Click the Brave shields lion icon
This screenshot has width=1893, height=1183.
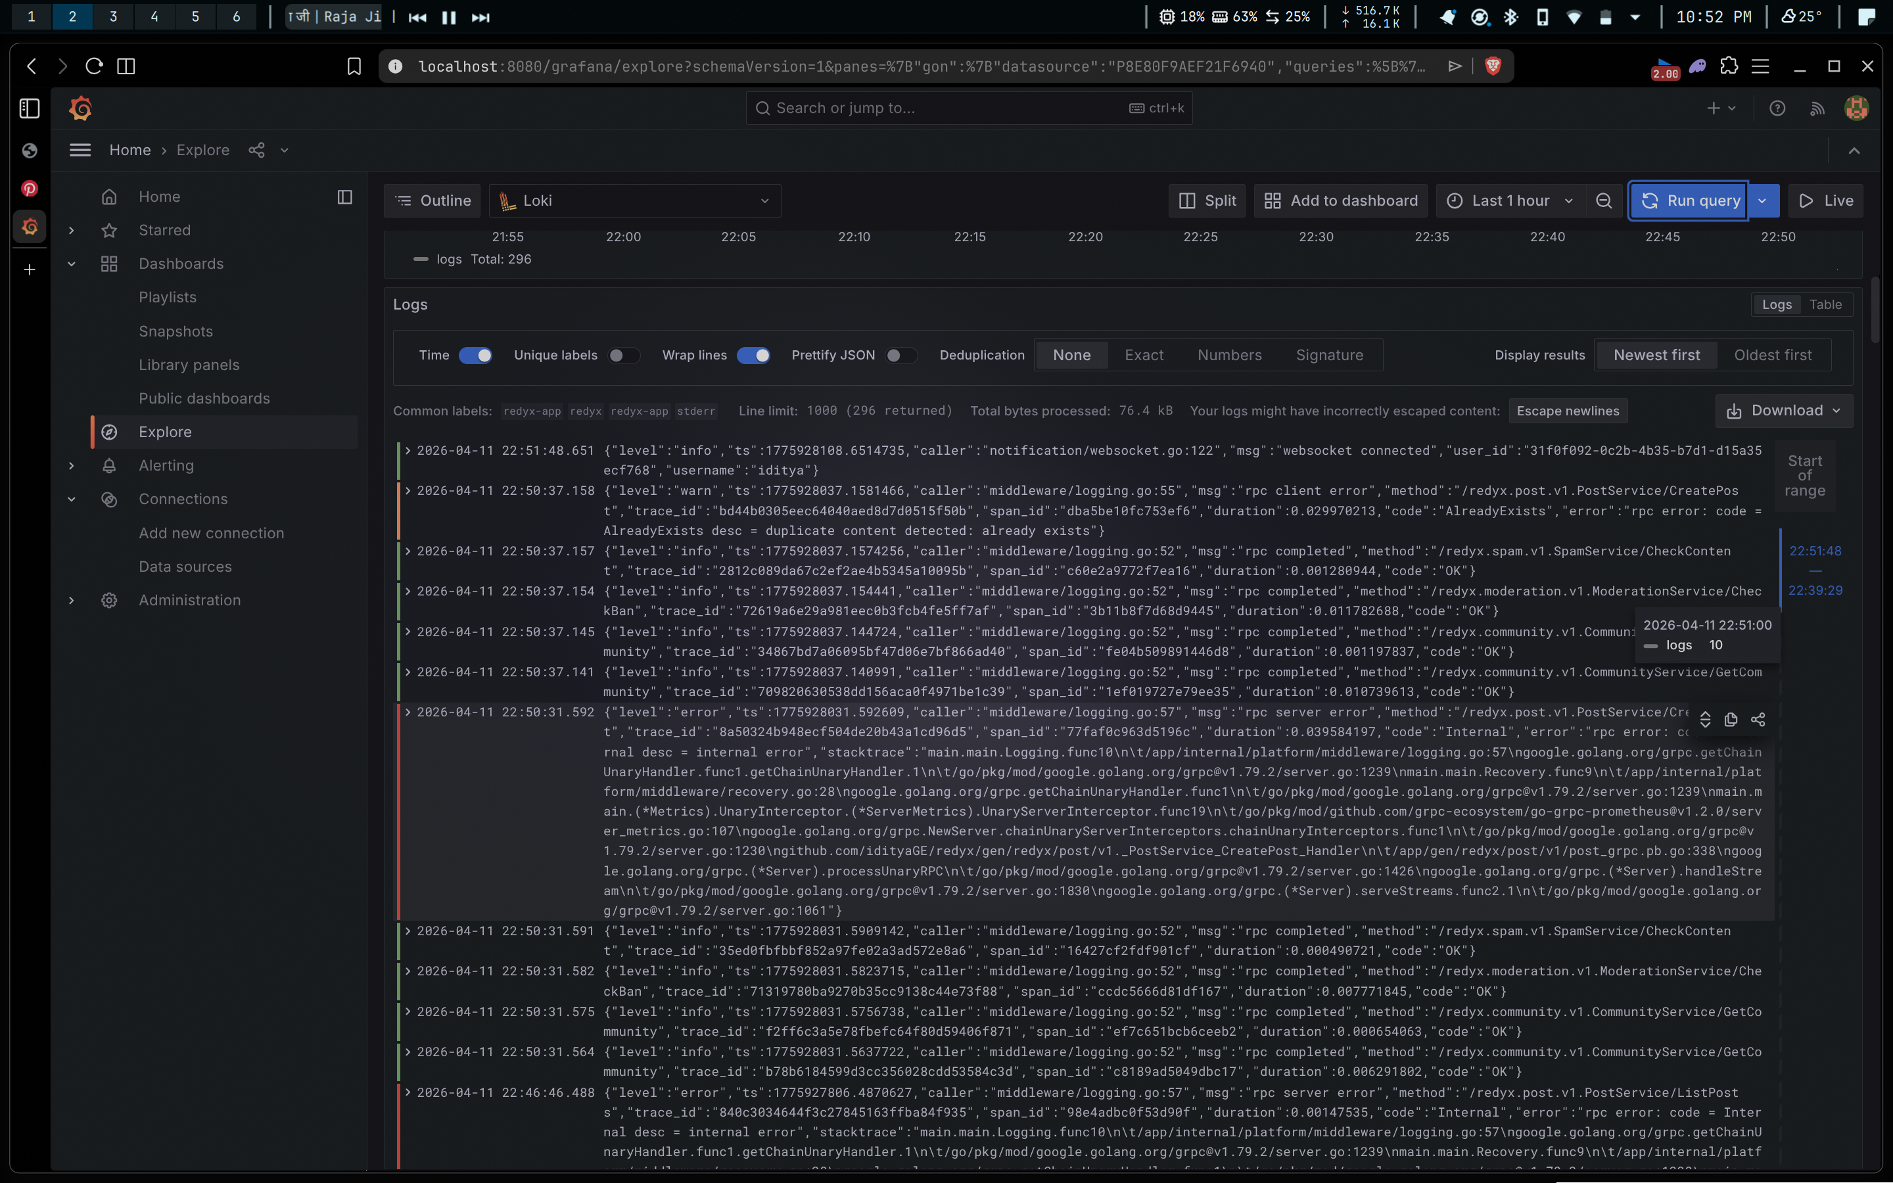tap(1493, 66)
